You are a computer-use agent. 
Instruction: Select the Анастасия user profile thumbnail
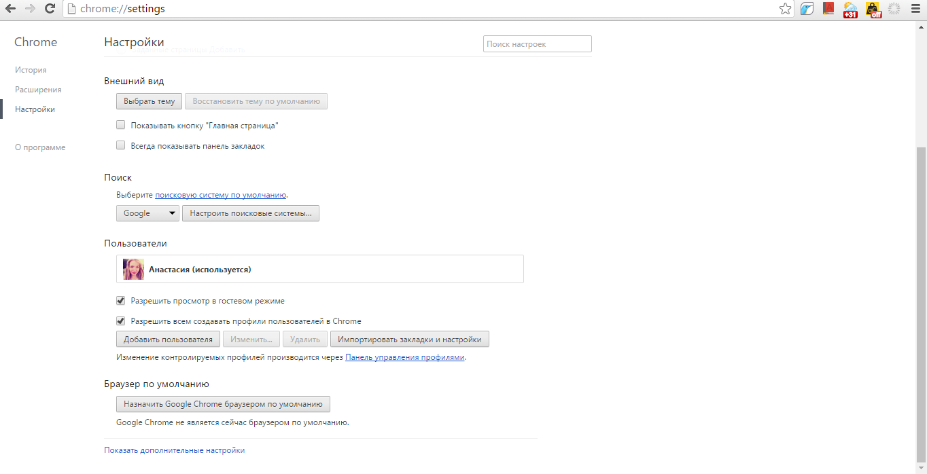133,270
